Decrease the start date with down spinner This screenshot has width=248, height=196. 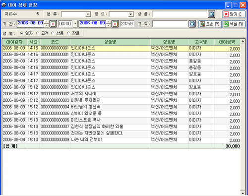pyautogui.click(x=47, y=26)
